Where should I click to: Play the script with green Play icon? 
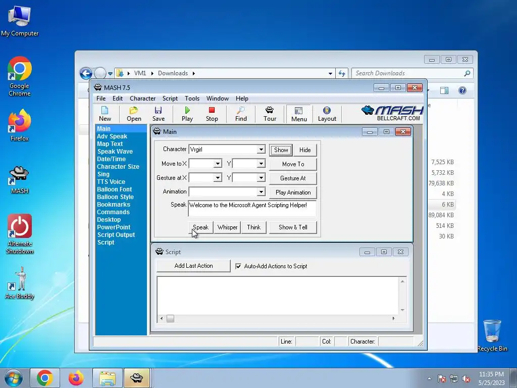click(x=187, y=114)
